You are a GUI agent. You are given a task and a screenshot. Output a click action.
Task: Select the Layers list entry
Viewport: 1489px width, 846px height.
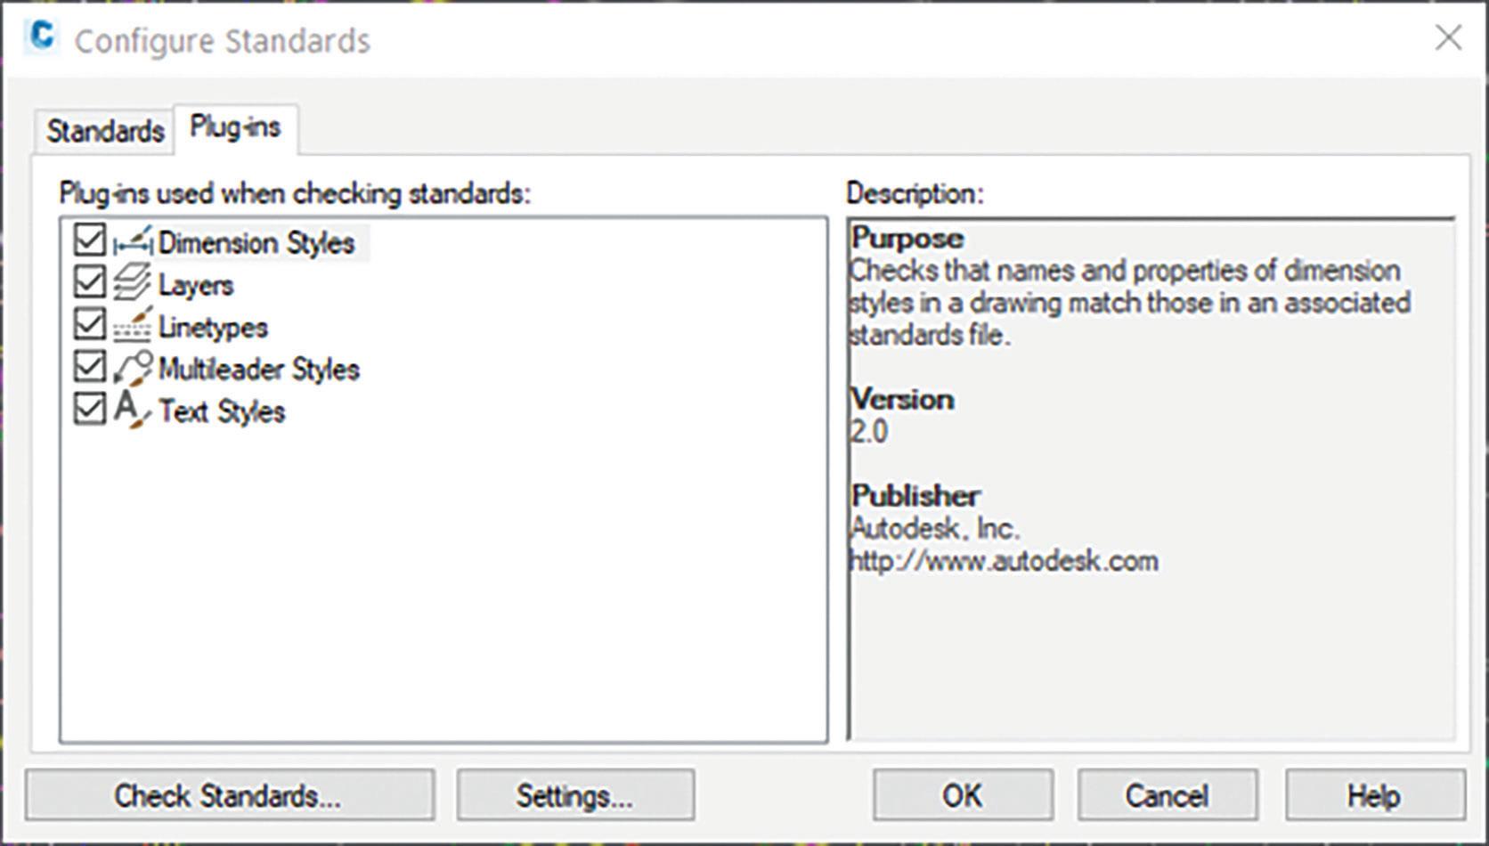pyautogui.click(x=196, y=285)
